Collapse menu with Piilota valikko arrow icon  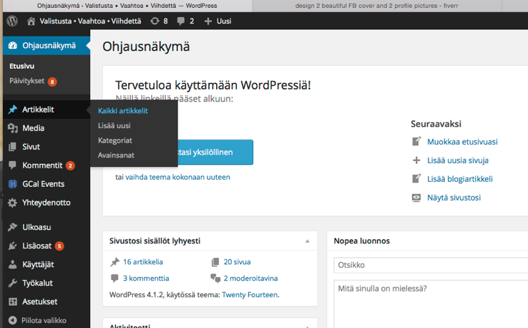click(x=12, y=320)
